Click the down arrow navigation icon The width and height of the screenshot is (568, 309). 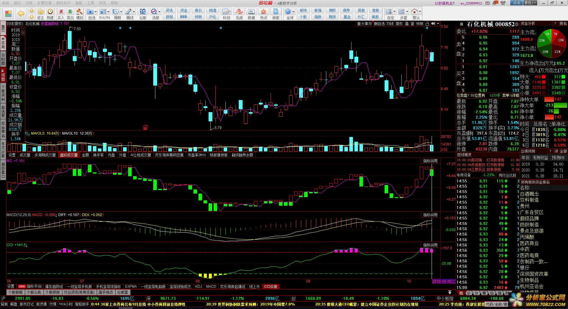tap(31, 17)
